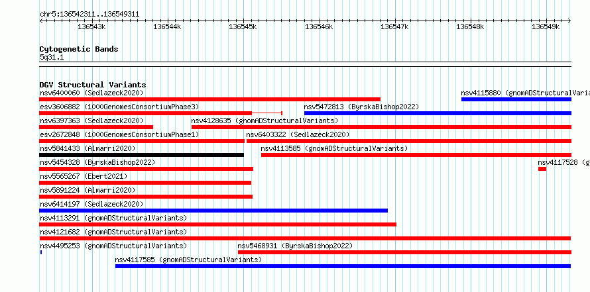The image size is (590, 292).
Task: Click the black bar under nsv5841433
Action: (141, 155)
